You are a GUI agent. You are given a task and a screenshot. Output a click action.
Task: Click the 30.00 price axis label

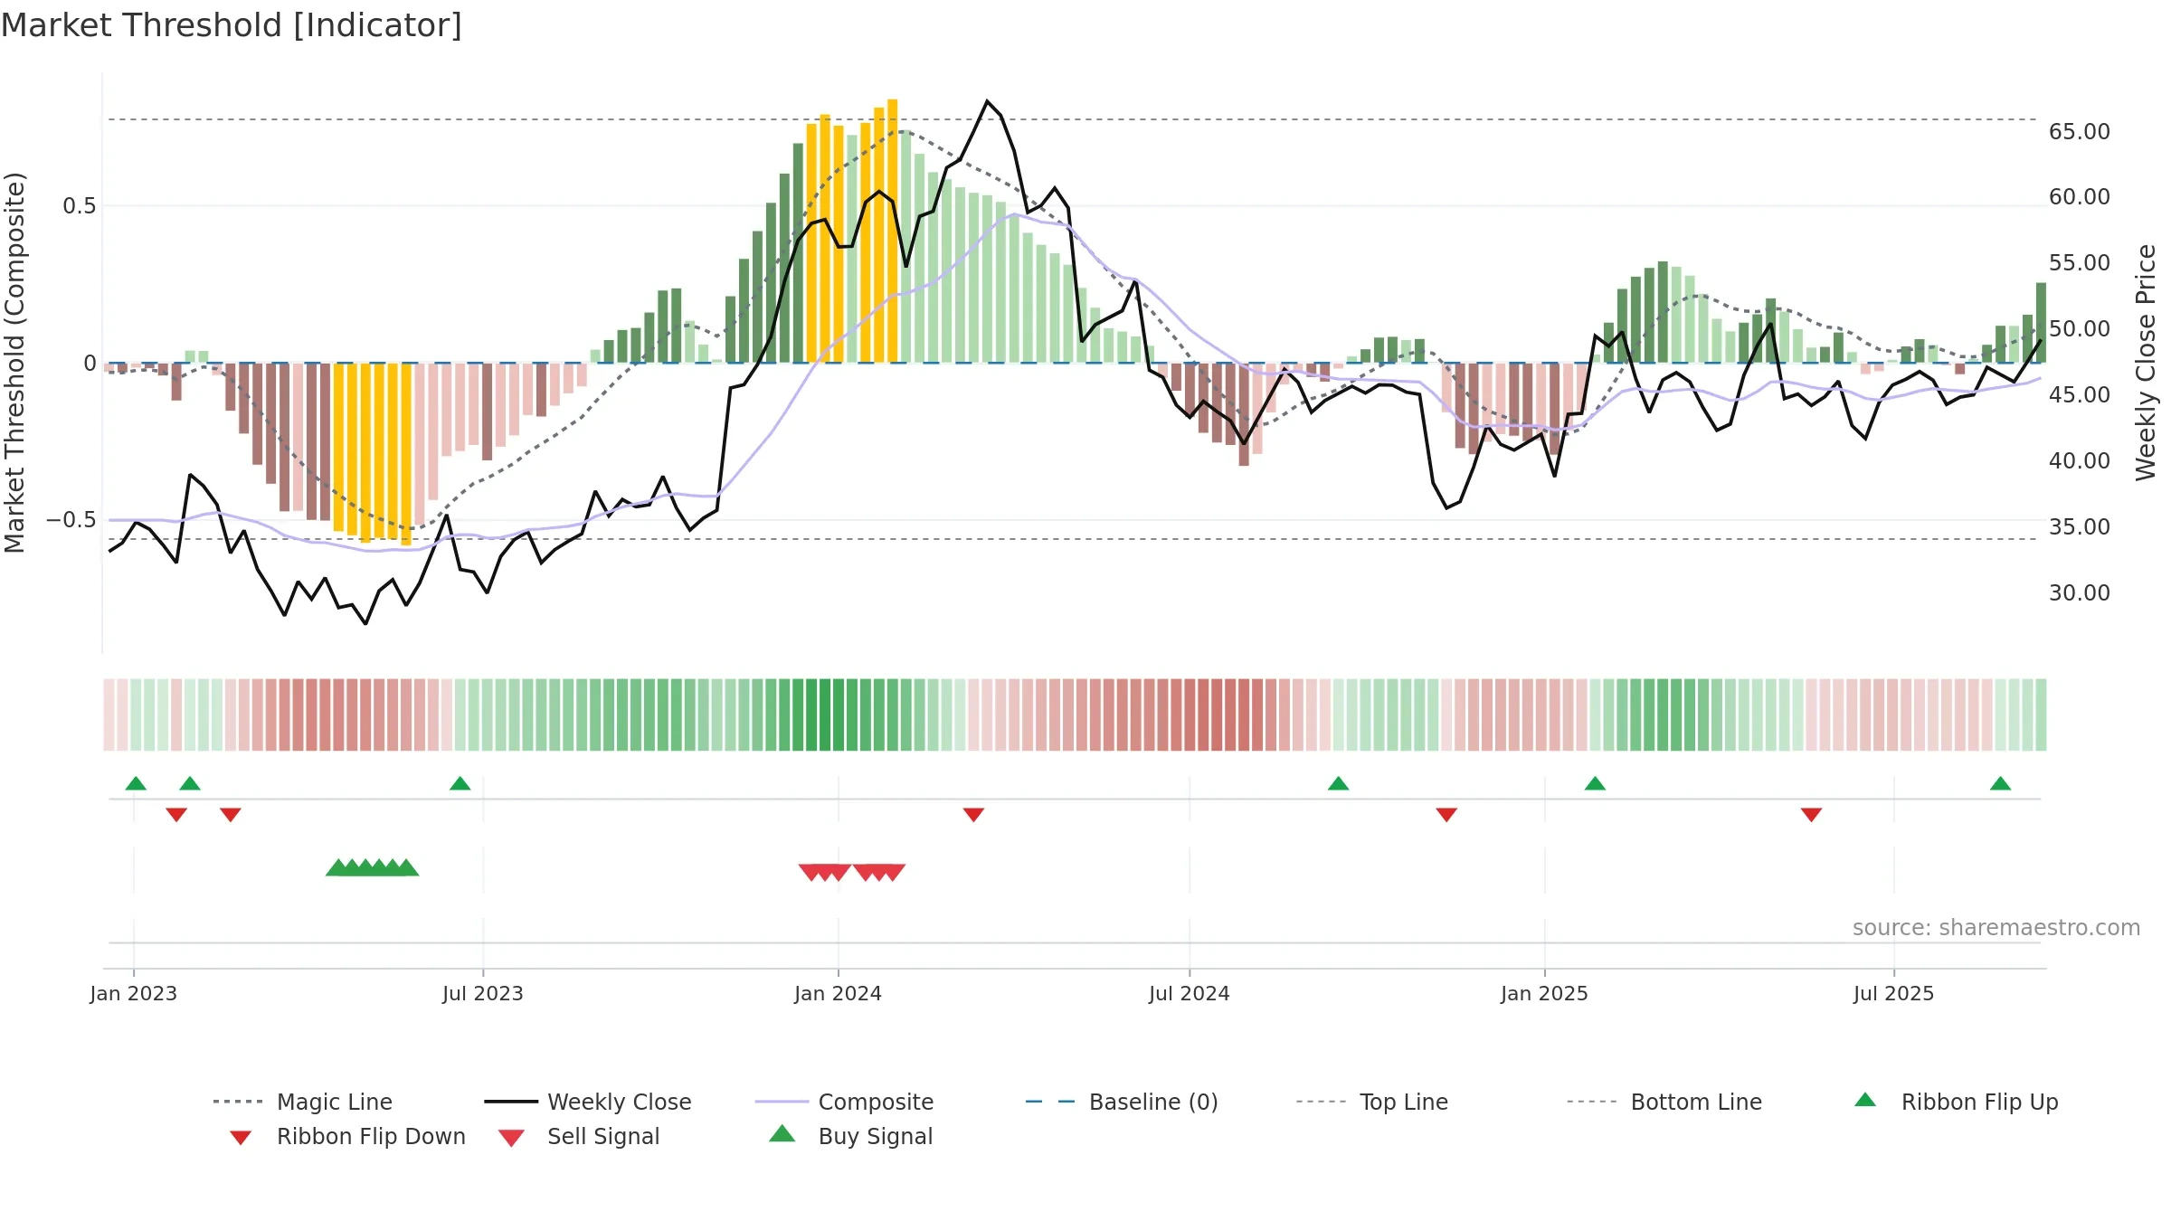(2080, 592)
